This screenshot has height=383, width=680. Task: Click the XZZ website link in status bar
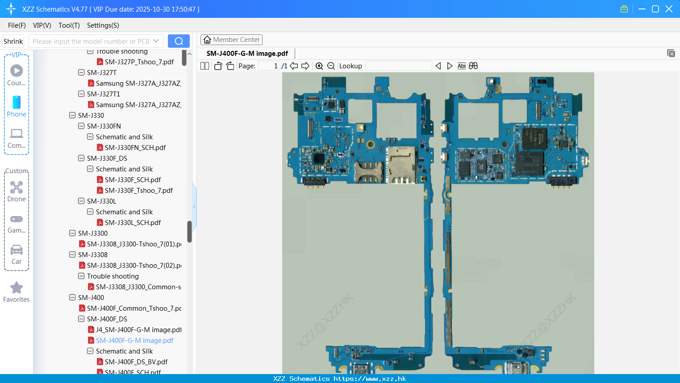pos(370,379)
